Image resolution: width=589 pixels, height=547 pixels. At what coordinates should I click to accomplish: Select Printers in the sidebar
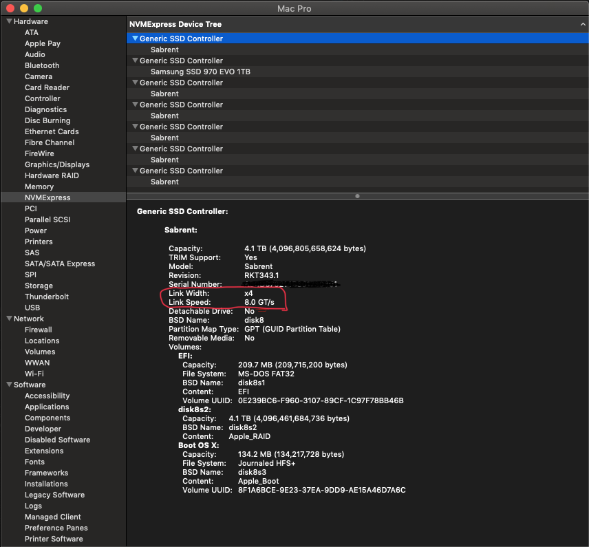click(39, 242)
